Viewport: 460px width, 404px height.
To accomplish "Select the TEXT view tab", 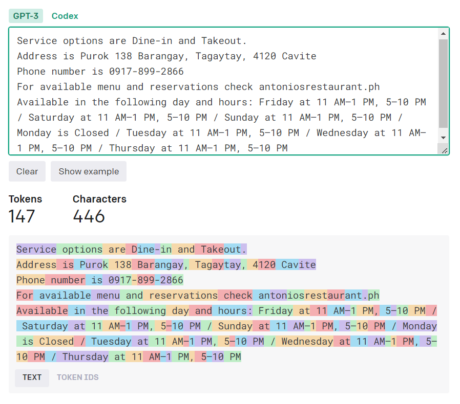I will pyautogui.click(x=32, y=377).
